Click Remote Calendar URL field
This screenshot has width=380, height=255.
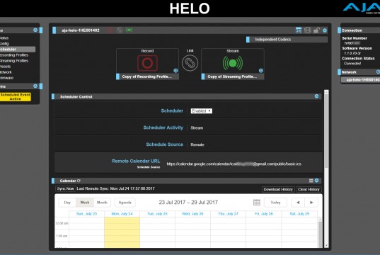234,164
